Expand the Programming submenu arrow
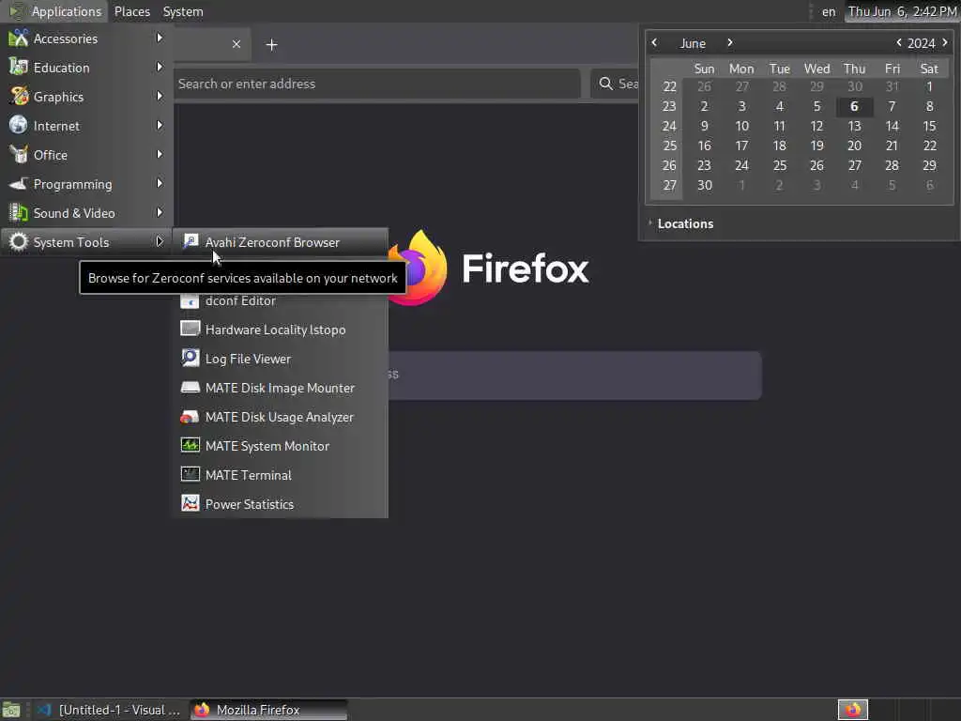Viewport: 961px width, 721px height. [160, 183]
